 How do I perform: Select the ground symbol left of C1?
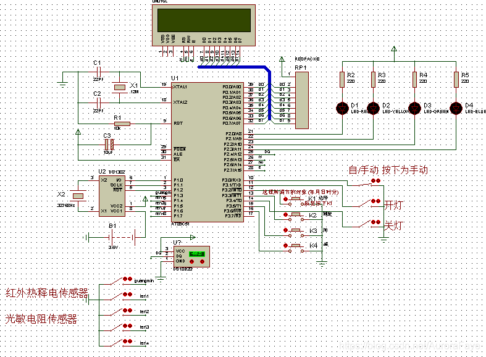click(x=63, y=83)
